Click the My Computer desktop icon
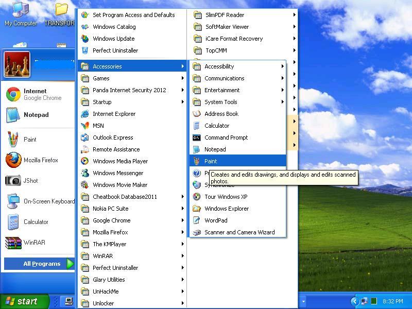 tap(21, 14)
